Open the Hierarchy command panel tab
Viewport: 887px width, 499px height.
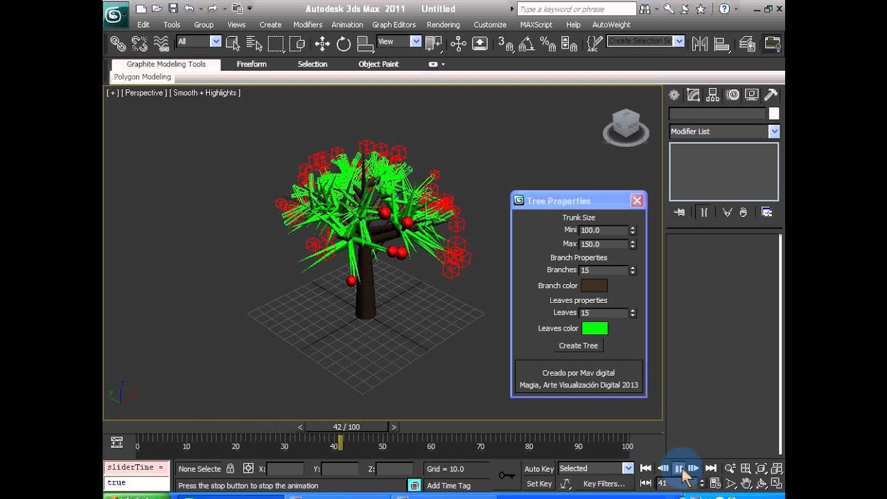click(712, 95)
